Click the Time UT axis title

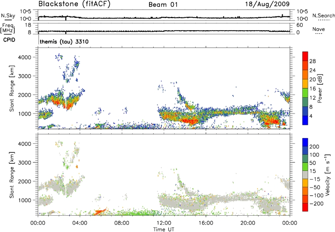pos(164,229)
